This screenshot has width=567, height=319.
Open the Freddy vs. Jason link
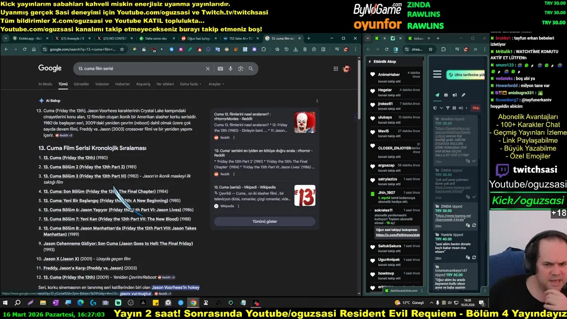(x=83, y=268)
